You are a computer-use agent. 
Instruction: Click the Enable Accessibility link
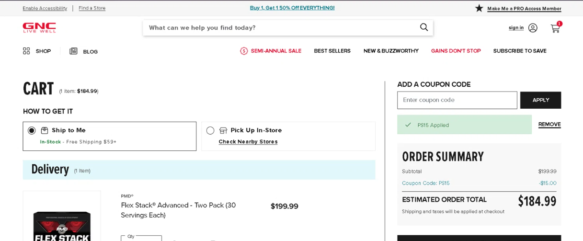coord(45,8)
